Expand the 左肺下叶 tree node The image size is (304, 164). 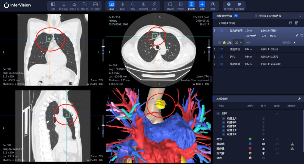[223, 134]
